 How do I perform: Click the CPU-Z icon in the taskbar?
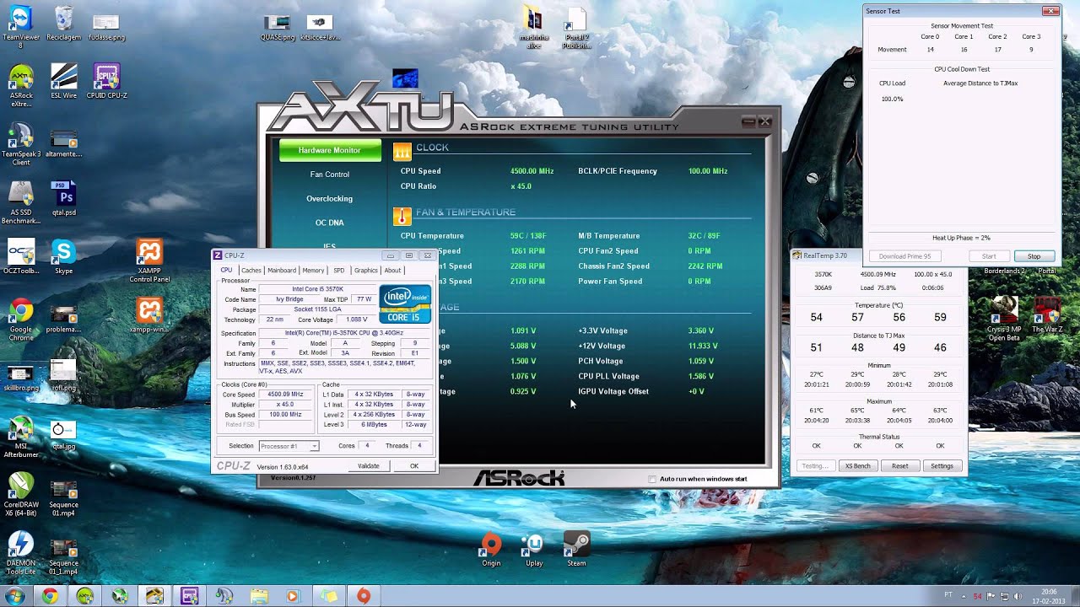click(189, 596)
